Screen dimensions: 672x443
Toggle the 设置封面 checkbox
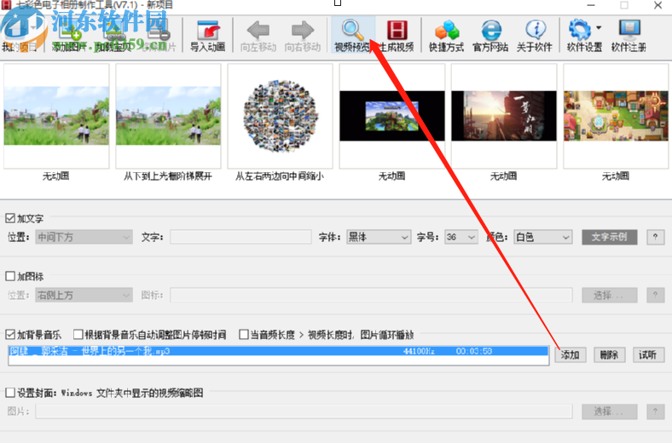pyautogui.click(x=10, y=393)
